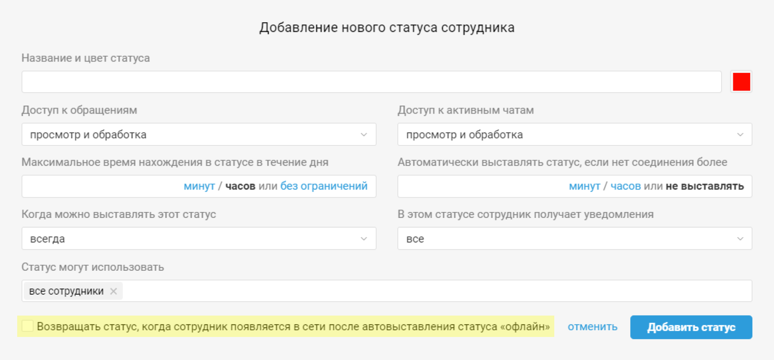774x360 pixels.
Task: Open the 'Когда можно выставлять этот статус' dropdown
Action: click(x=199, y=238)
